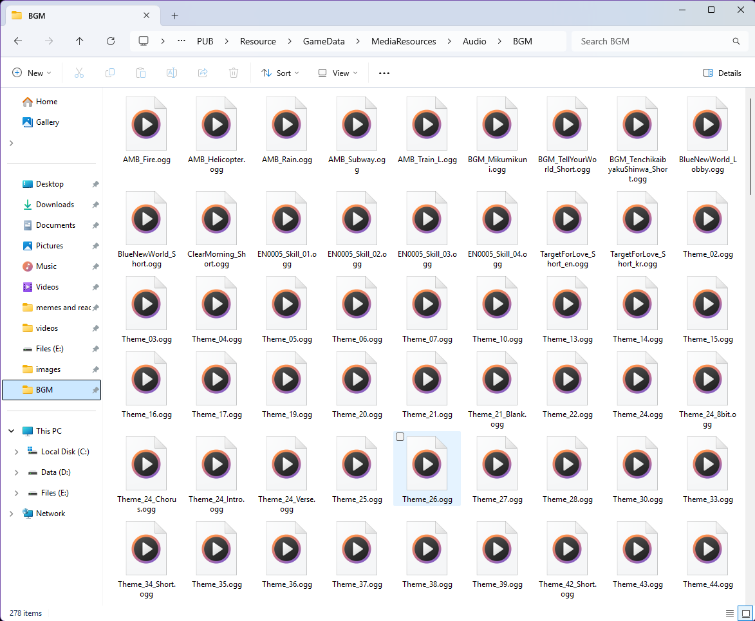
Task: Click the Resource breadcrumb segment
Action: pyautogui.click(x=258, y=41)
